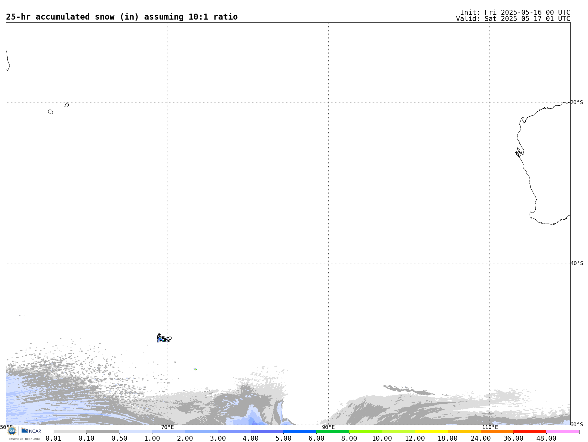
Task: Click the NSF logo icon
Action: pos(12,431)
